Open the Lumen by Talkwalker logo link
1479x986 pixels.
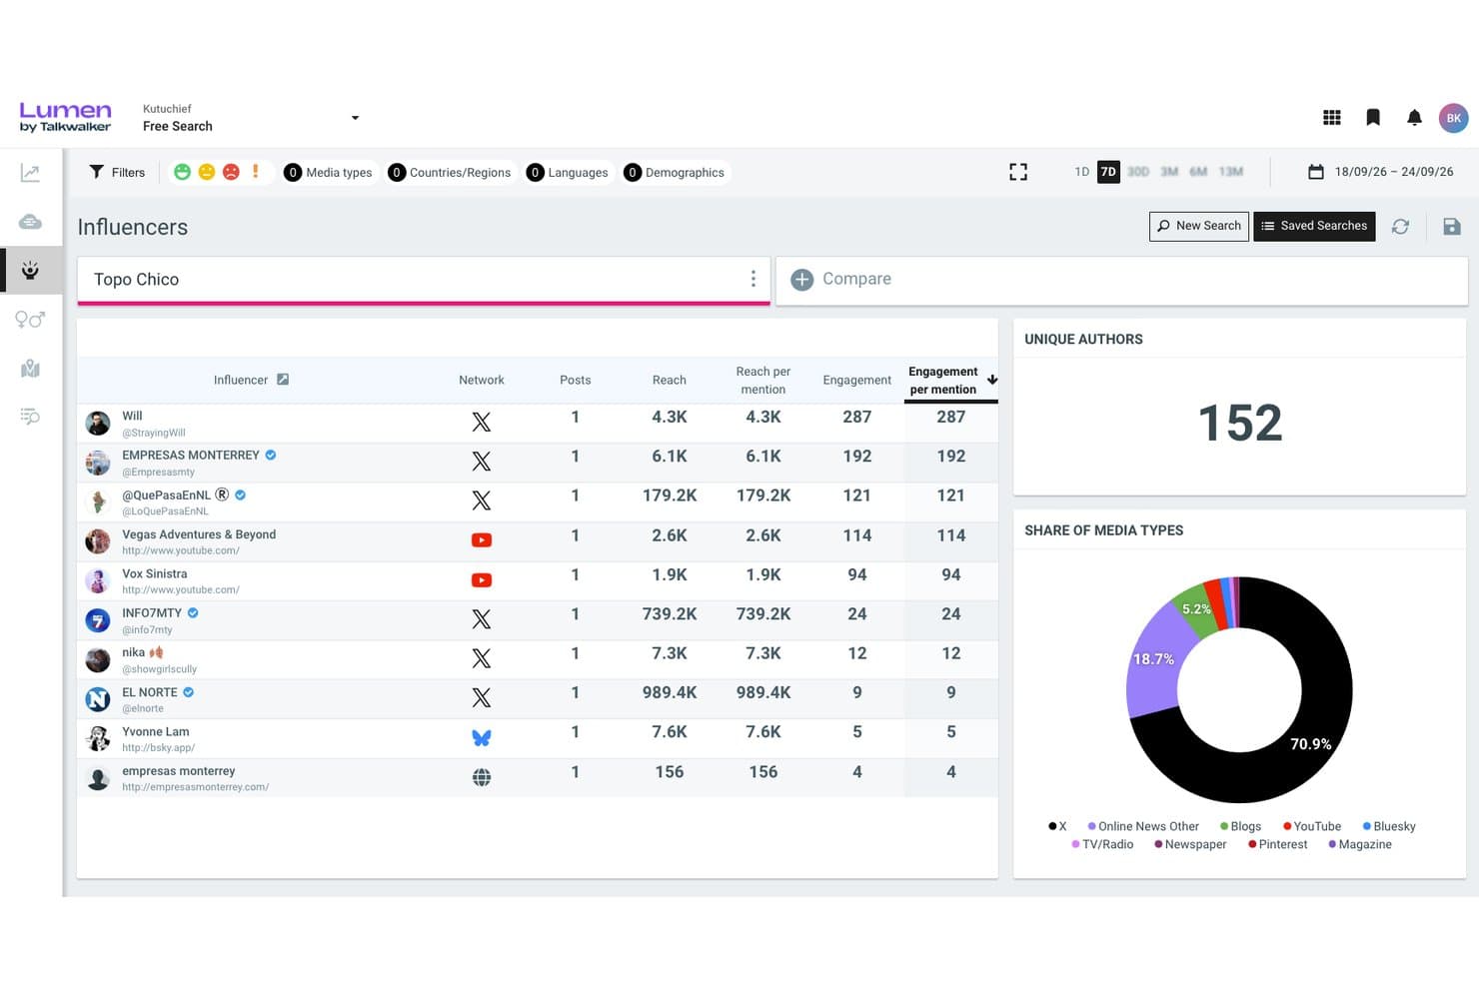65,117
